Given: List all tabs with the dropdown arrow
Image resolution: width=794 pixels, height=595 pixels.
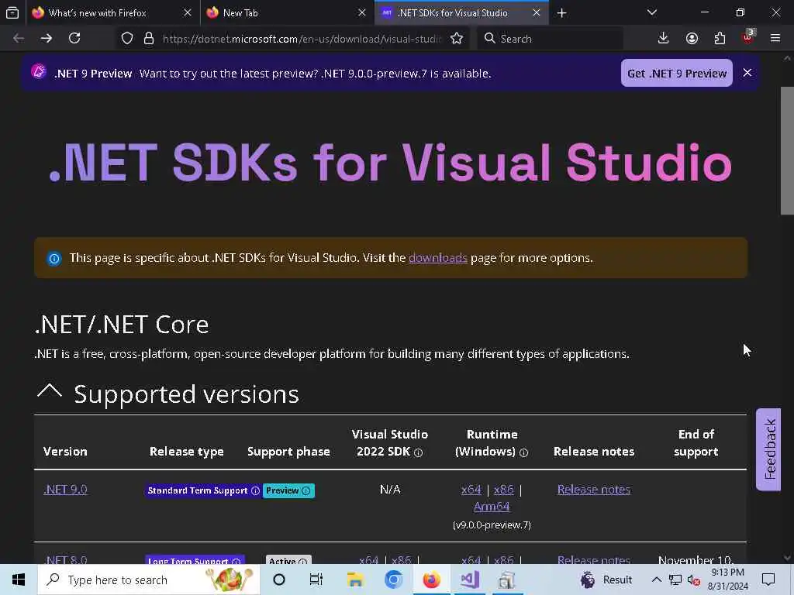Looking at the screenshot, I should pyautogui.click(x=651, y=12).
